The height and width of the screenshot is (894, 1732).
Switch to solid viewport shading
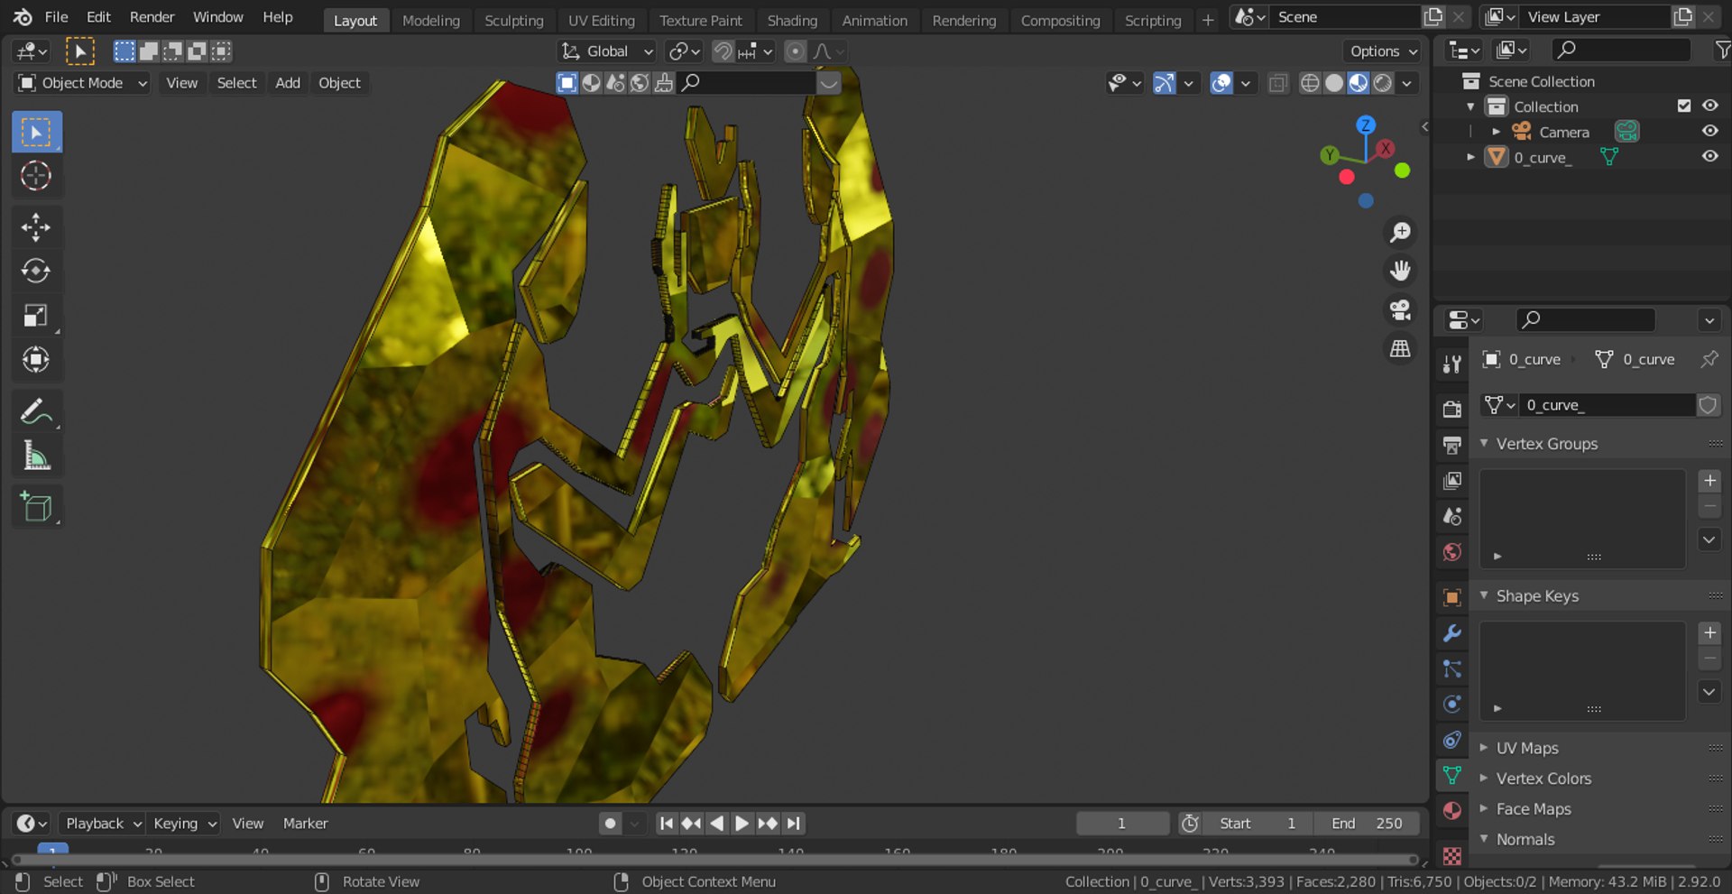pos(1334,83)
